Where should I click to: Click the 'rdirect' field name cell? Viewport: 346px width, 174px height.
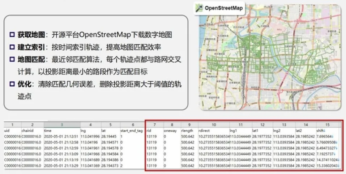point(214,131)
